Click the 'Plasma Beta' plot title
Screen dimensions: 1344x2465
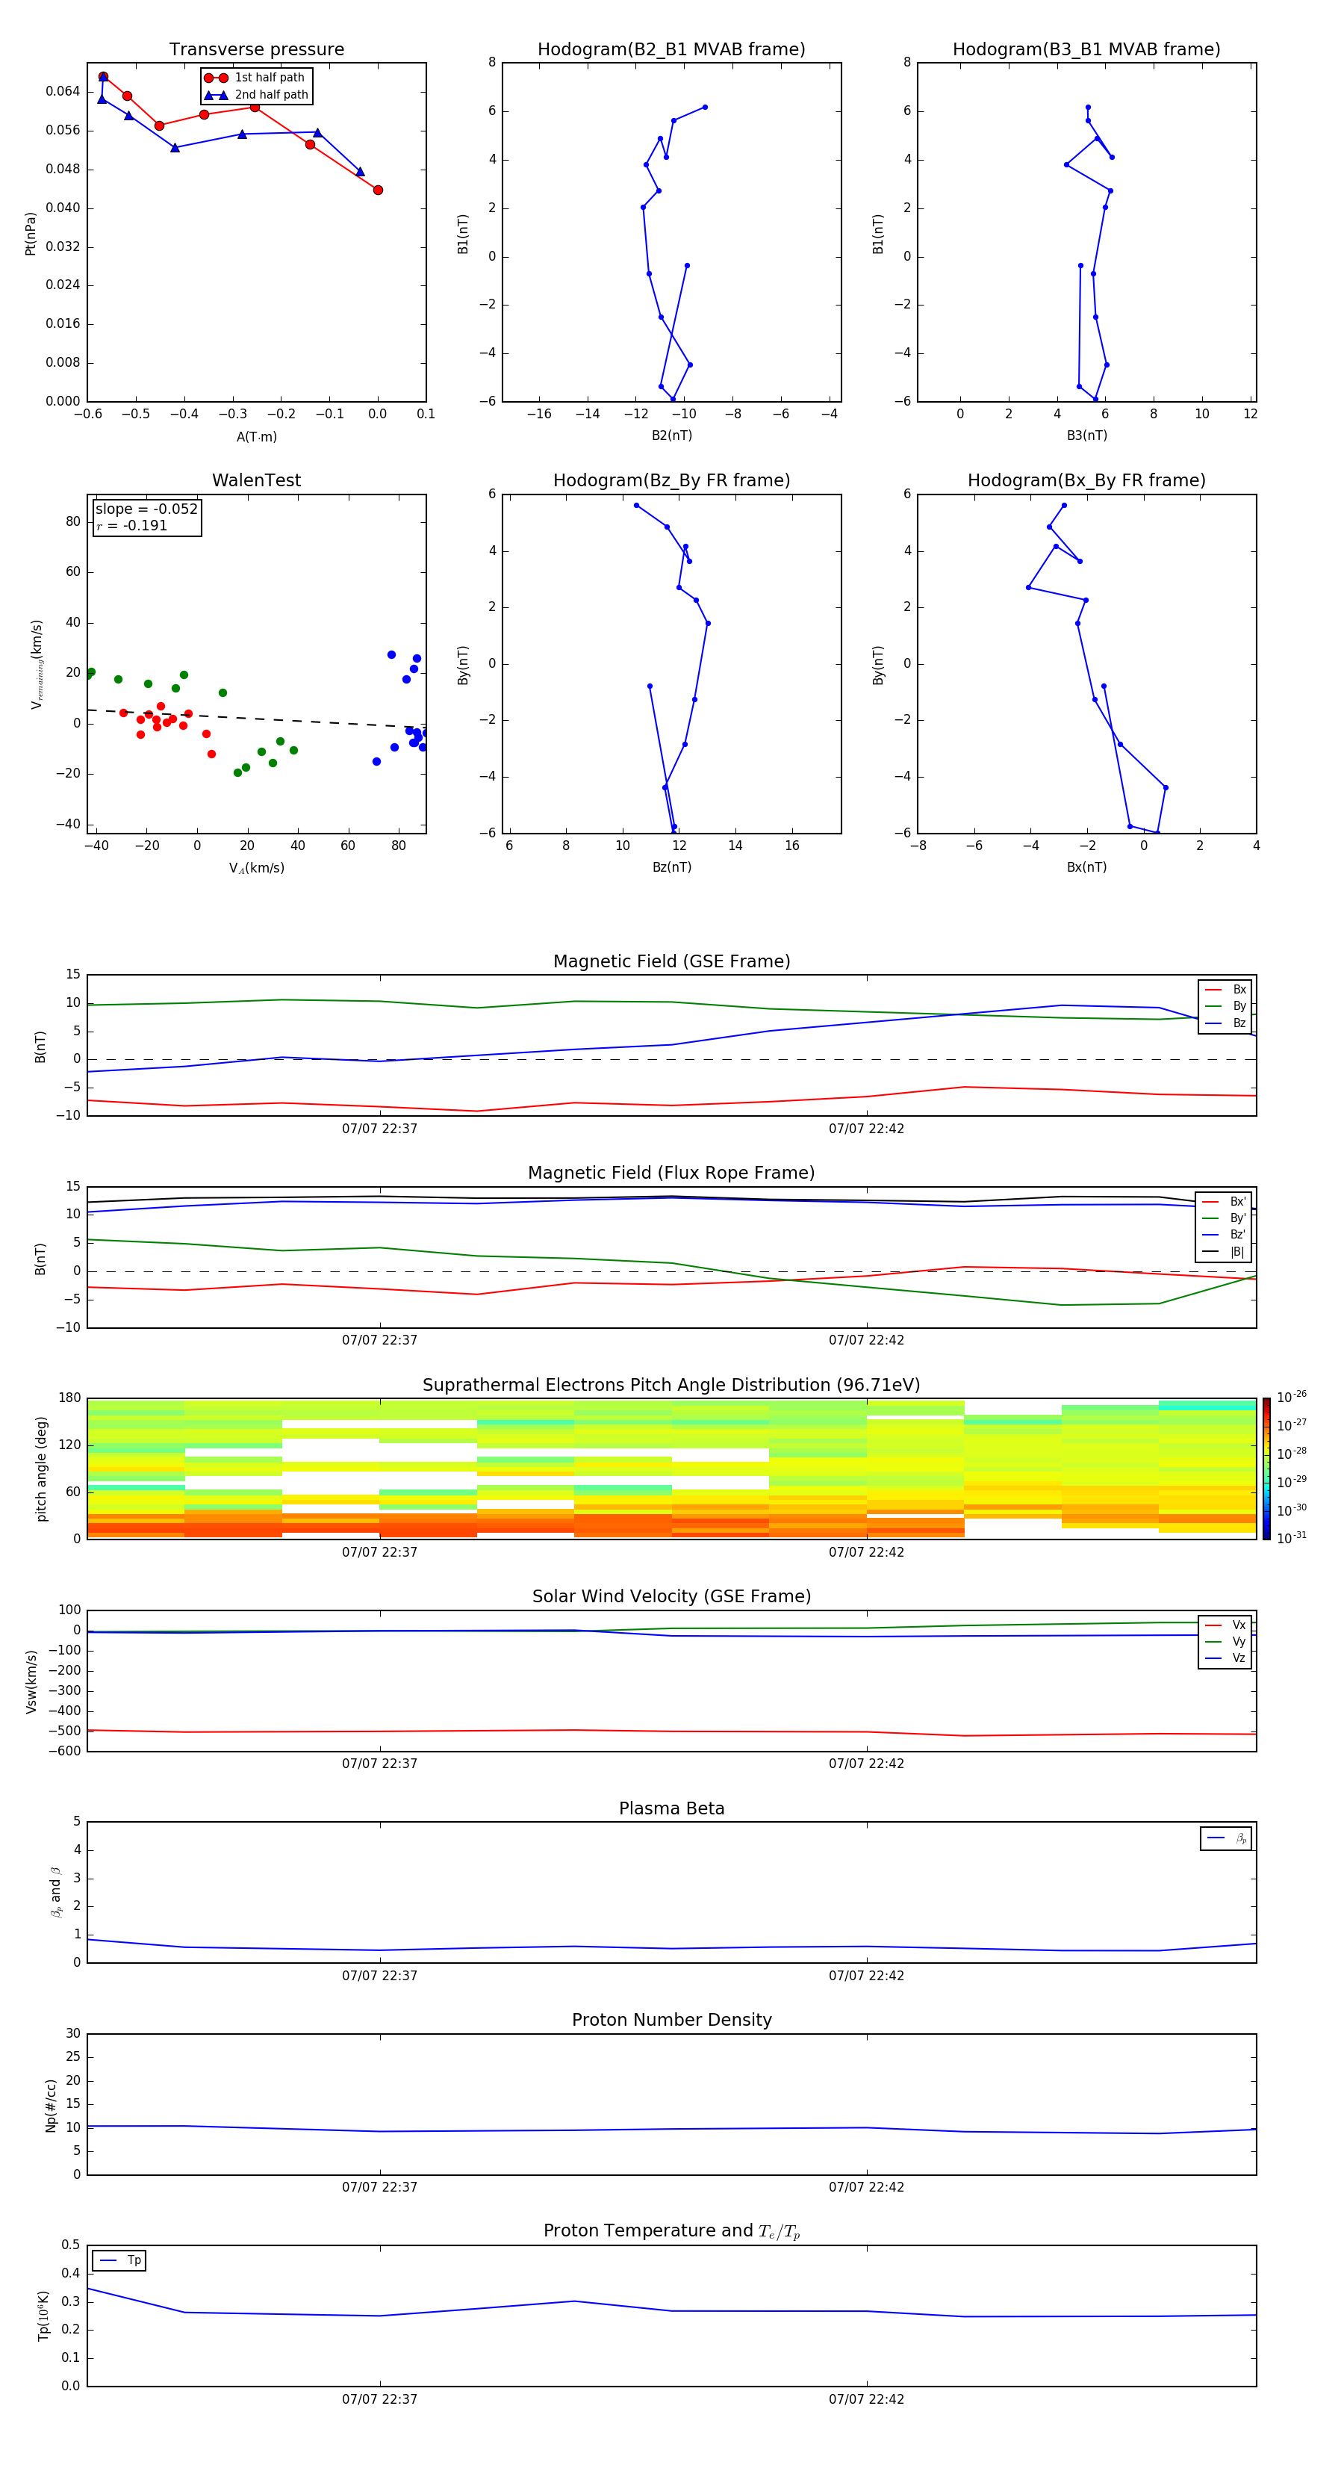[671, 1809]
